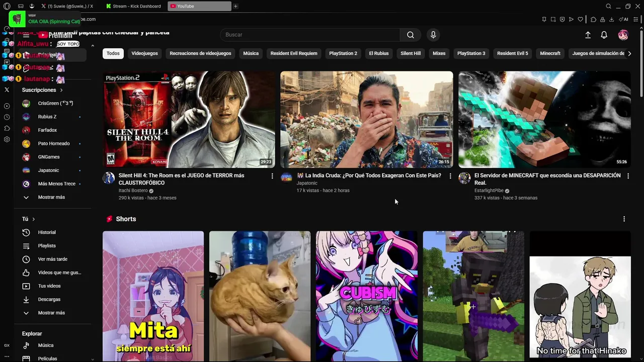Click the heart bookmark icon in address bar
The width and height of the screenshot is (644, 362).
580,19
